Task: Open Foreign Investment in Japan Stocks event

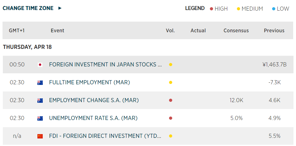Action: 105,65
